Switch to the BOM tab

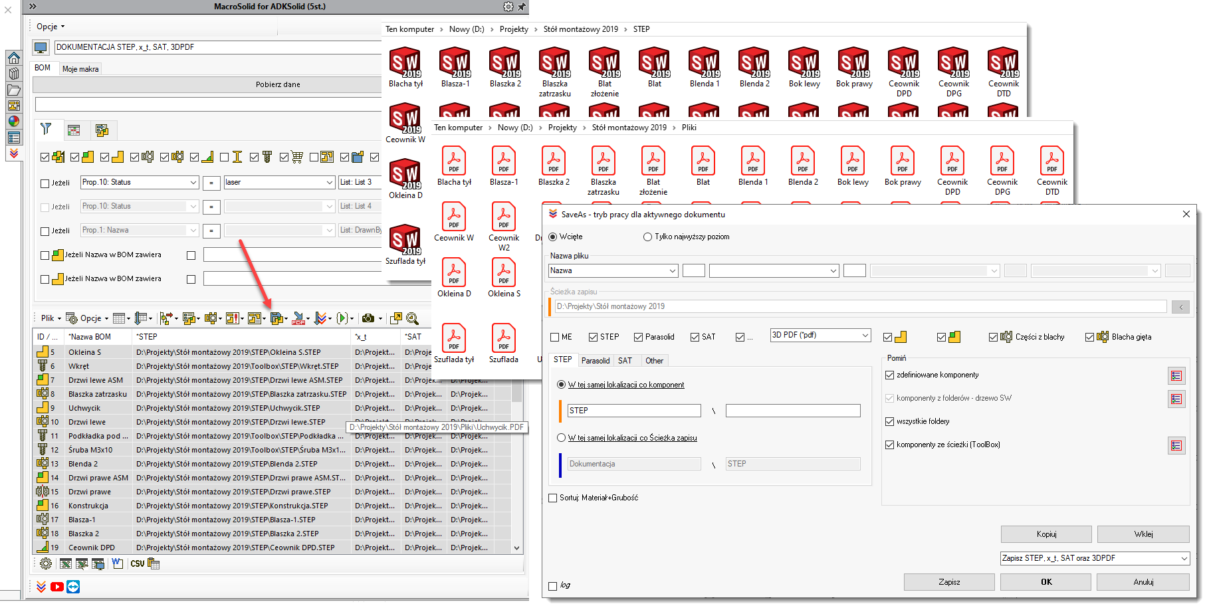pyautogui.click(x=43, y=68)
